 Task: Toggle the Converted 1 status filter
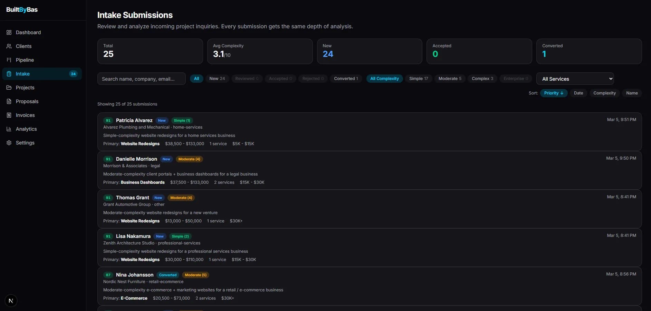tap(346, 79)
